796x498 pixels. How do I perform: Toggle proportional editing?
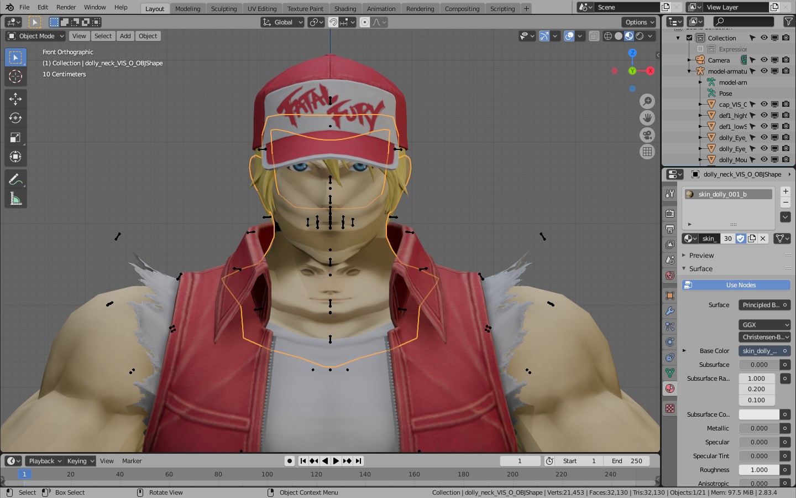coord(365,22)
